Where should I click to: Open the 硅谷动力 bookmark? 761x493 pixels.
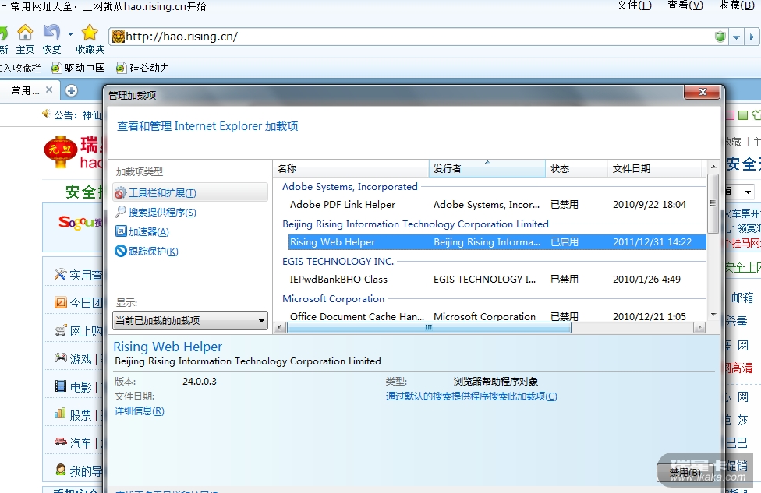click(143, 68)
